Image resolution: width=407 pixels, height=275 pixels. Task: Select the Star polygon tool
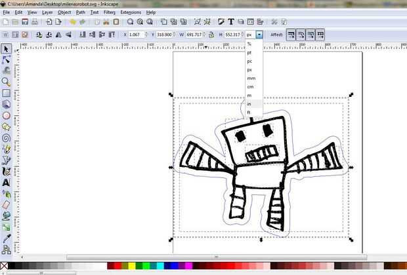click(6, 126)
